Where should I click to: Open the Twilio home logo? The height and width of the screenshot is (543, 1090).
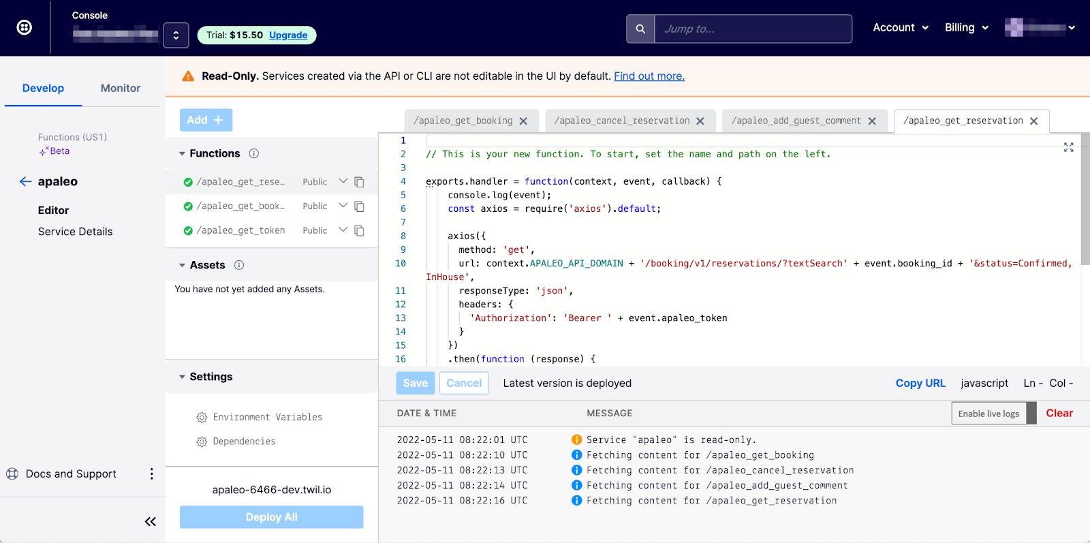click(24, 27)
